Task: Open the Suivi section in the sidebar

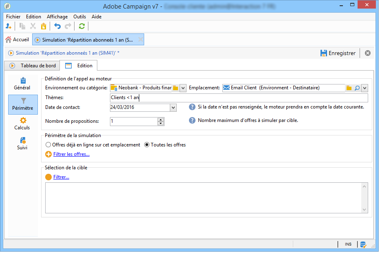Action: pyautogui.click(x=22, y=144)
